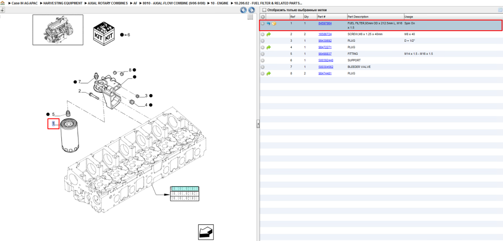This screenshot has width=503, height=241.
Task: Click the 'Spin On' usage cell
Action: pyautogui.click(x=410, y=24)
